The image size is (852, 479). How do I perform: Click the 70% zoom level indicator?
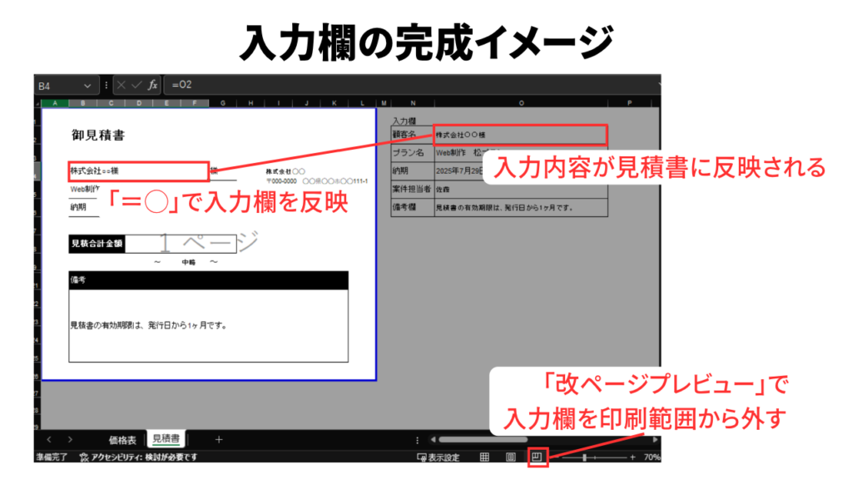651,457
